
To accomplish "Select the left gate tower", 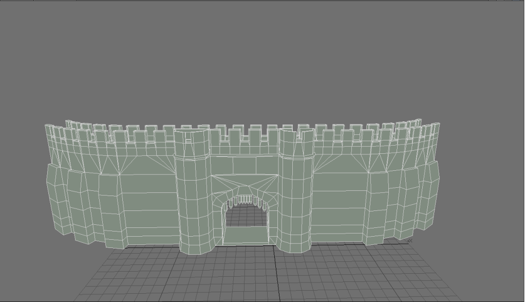I will tap(192, 196).
